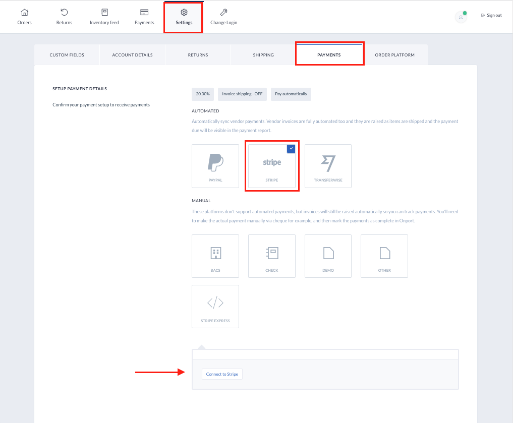Select the Stripe payment tile
Image resolution: width=513 pixels, height=423 pixels.
click(272, 166)
